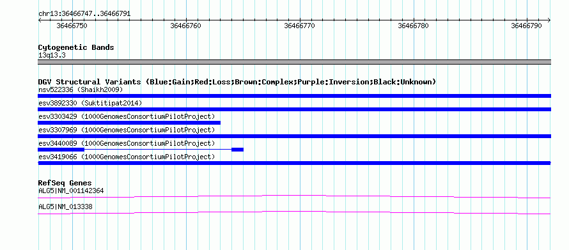This screenshot has width=569, height=250.
Task: Click the blue bar of nsv522336
Action: pos(294,96)
